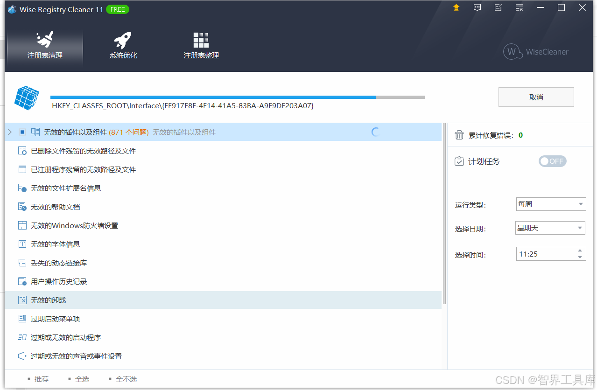Toggle the 计划任务 OFF switch
Screen dimensions: 597x390
point(552,161)
